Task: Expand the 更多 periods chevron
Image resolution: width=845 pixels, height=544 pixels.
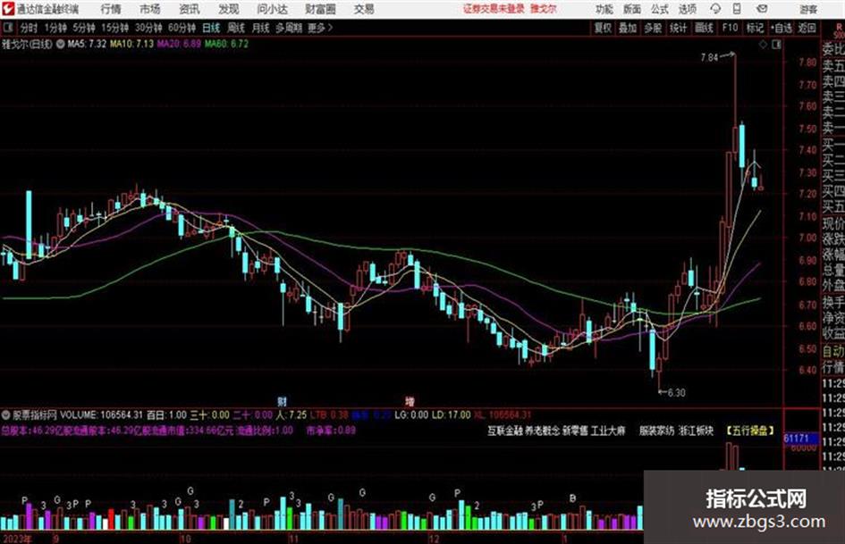Action: 320,28
